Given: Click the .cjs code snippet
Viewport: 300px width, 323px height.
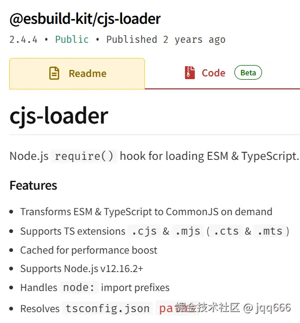Looking at the screenshot, I should click(x=144, y=231).
